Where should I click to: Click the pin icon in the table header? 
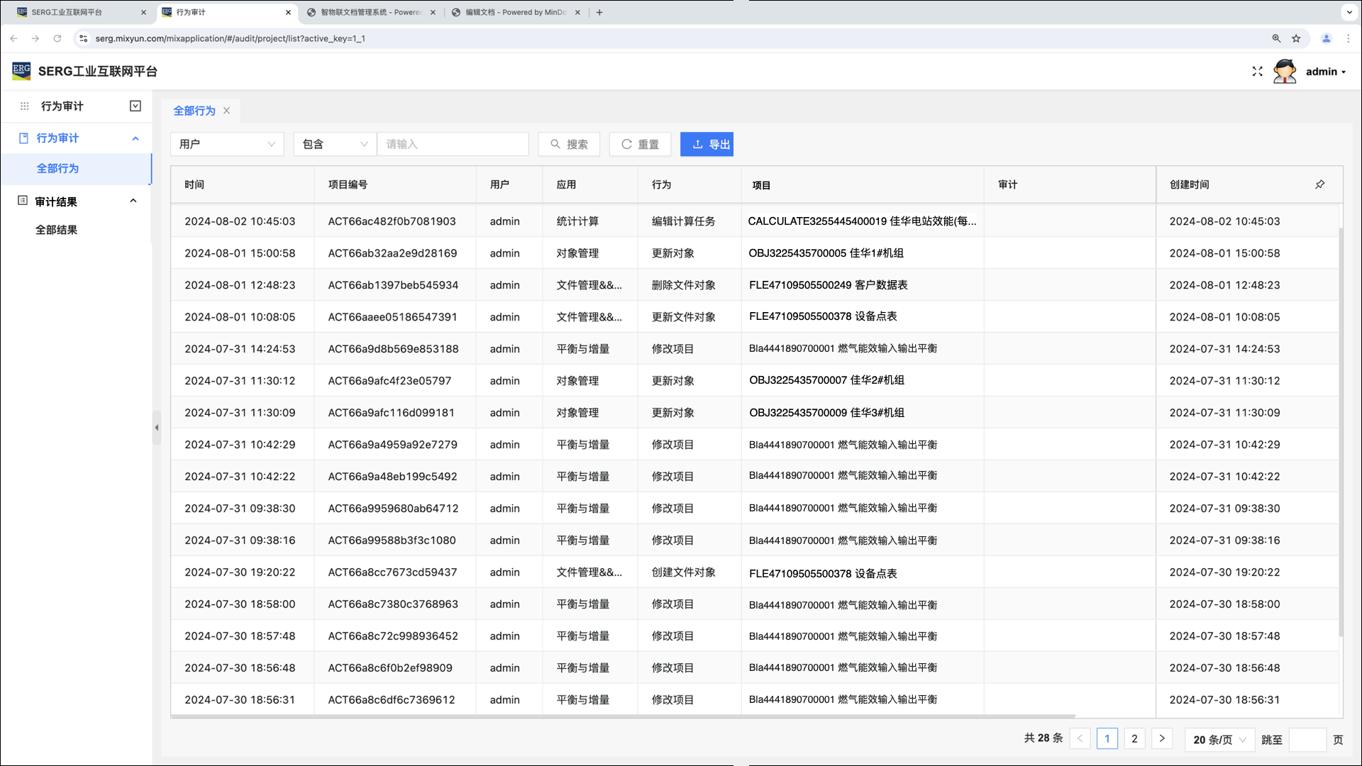(x=1319, y=184)
